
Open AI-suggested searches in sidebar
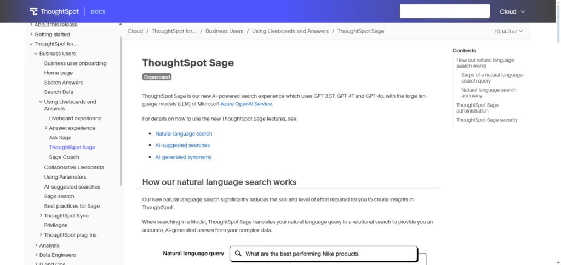72,186
